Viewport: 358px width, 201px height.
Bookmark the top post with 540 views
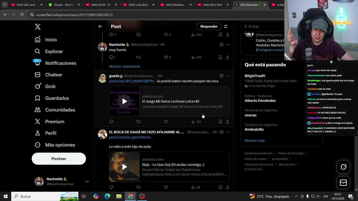click(x=220, y=35)
